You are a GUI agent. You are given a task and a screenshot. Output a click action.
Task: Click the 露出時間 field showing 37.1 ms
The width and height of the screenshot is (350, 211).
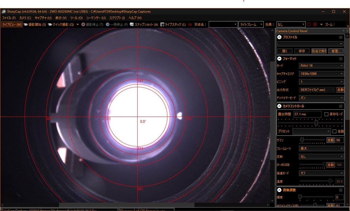(x=307, y=114)
